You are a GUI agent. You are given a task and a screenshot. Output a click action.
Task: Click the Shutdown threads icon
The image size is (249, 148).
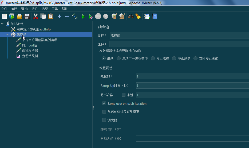106,16
